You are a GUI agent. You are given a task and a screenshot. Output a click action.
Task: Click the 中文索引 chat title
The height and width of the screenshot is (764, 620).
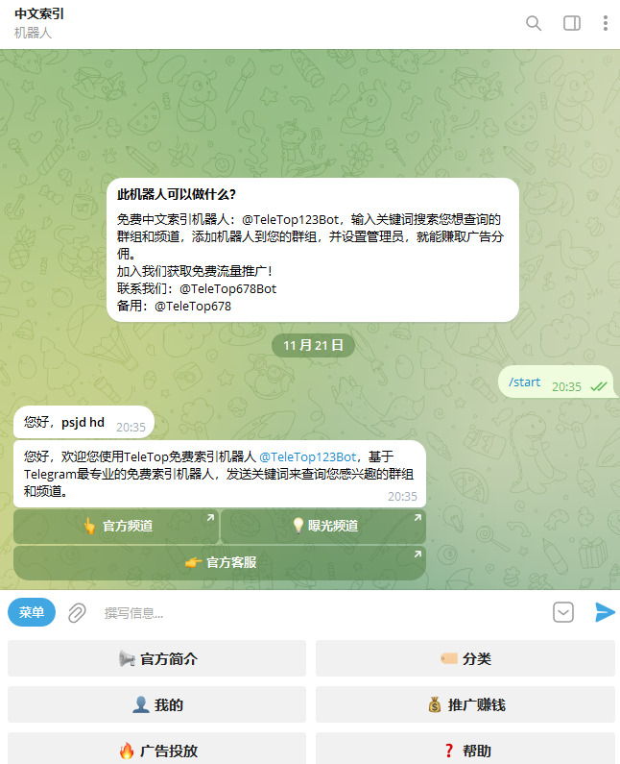[39, 13]
